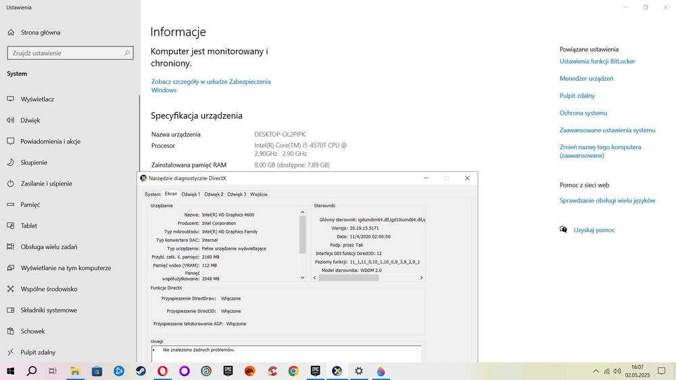Click the device list scroll down arrow
Viewport: 676px width, 380px height.
click(x=303, y=277)
